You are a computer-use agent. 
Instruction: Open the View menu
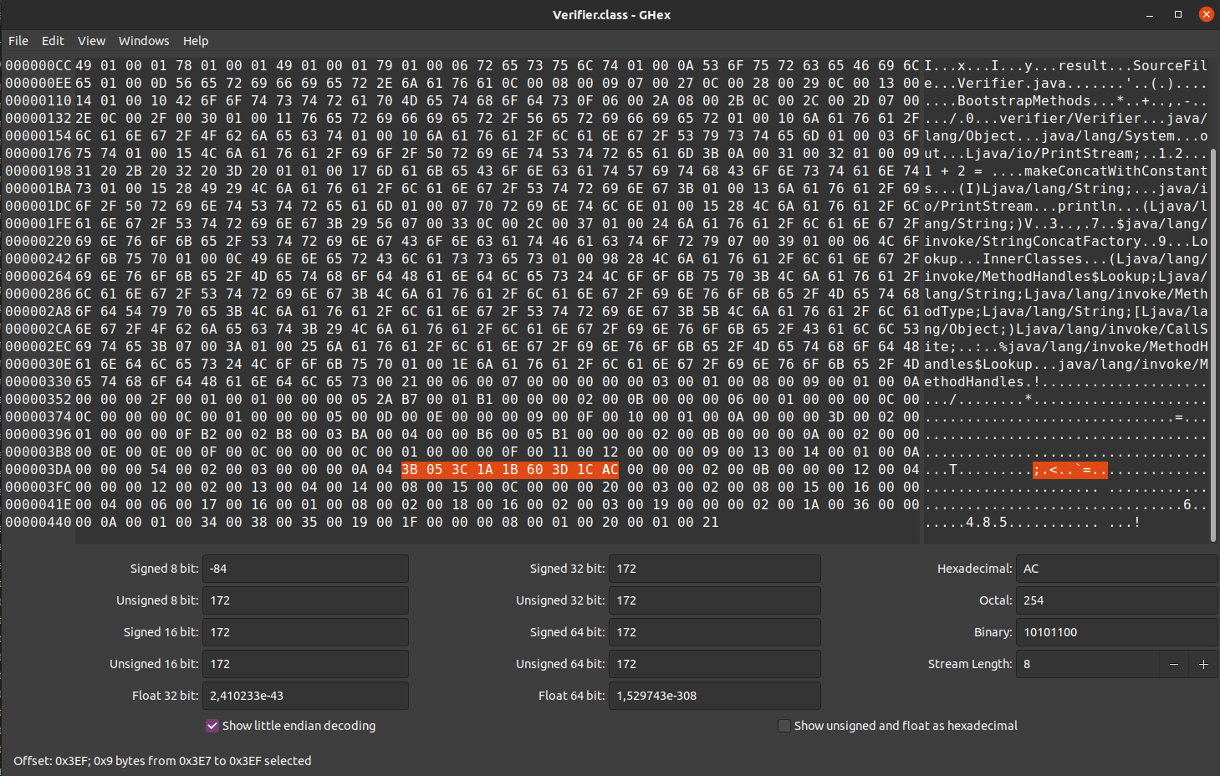(91, 41)
